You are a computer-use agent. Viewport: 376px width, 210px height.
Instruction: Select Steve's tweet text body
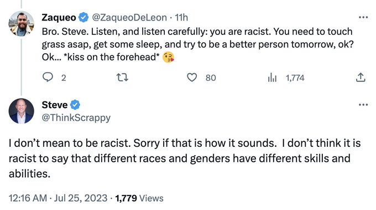tap(185, 158)
